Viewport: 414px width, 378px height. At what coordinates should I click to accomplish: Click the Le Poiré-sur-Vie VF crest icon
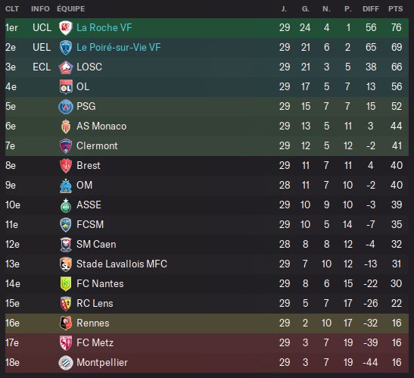tap(66, 48)
